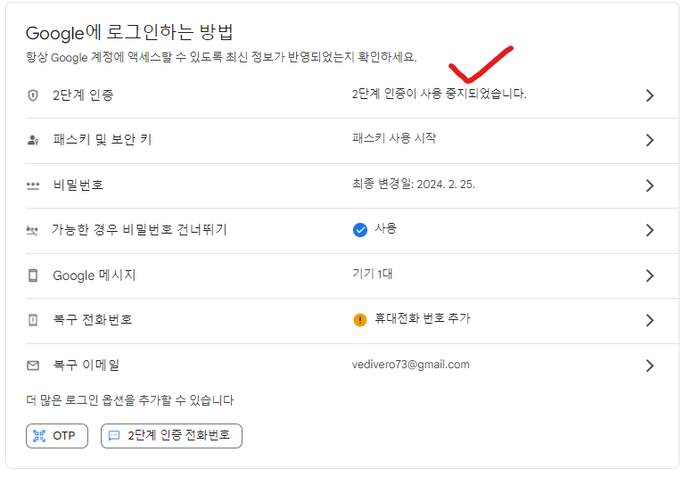691x477 pixels.
Task: Click the password asterisks icon
Action: click(33, 185)
